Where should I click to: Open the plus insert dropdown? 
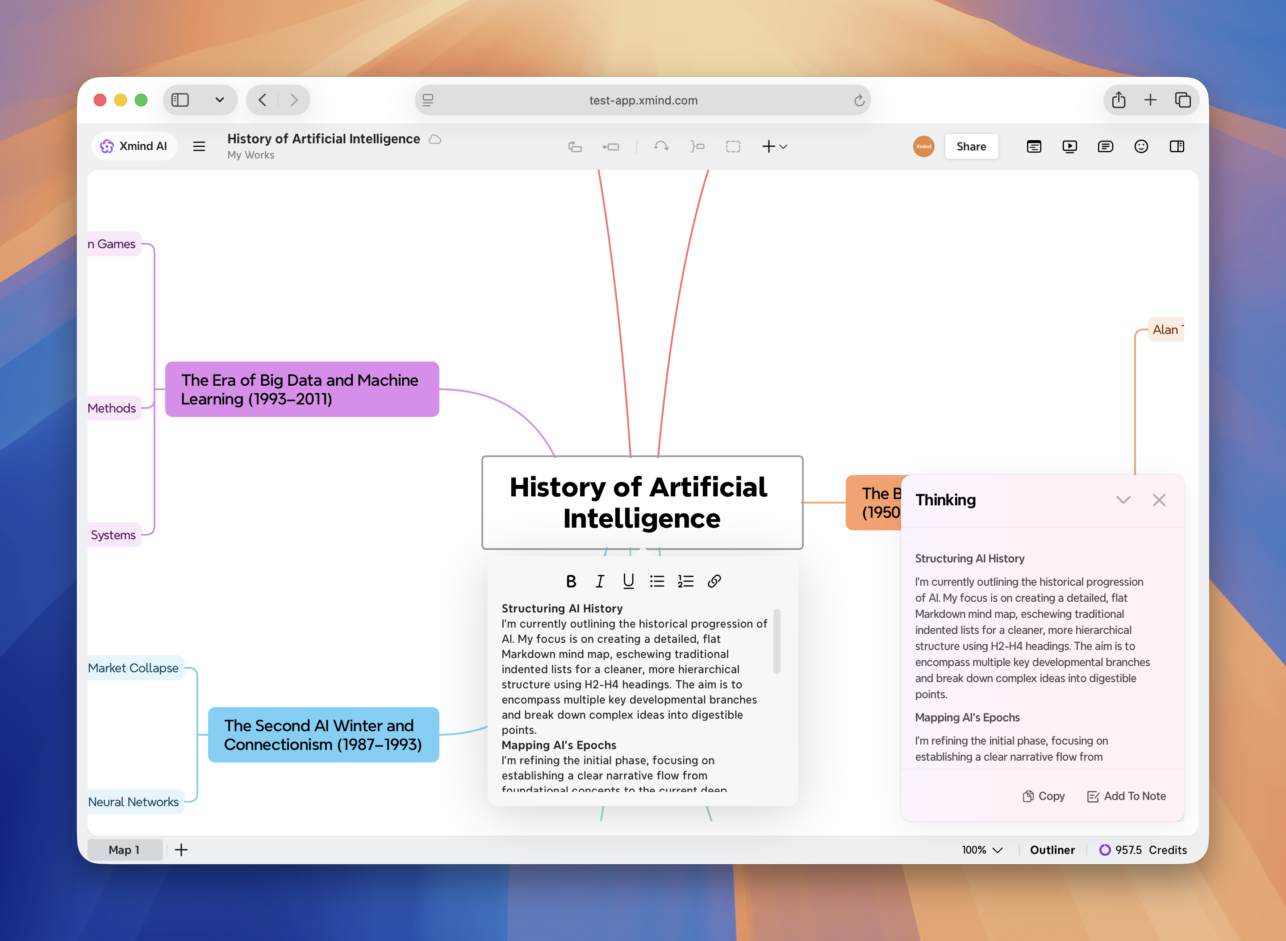[x=774, y=146]
